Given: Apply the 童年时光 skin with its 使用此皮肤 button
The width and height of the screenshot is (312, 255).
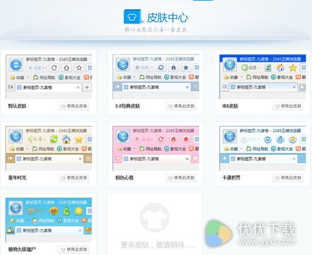Looking at the screenshot, I should 74,178.
